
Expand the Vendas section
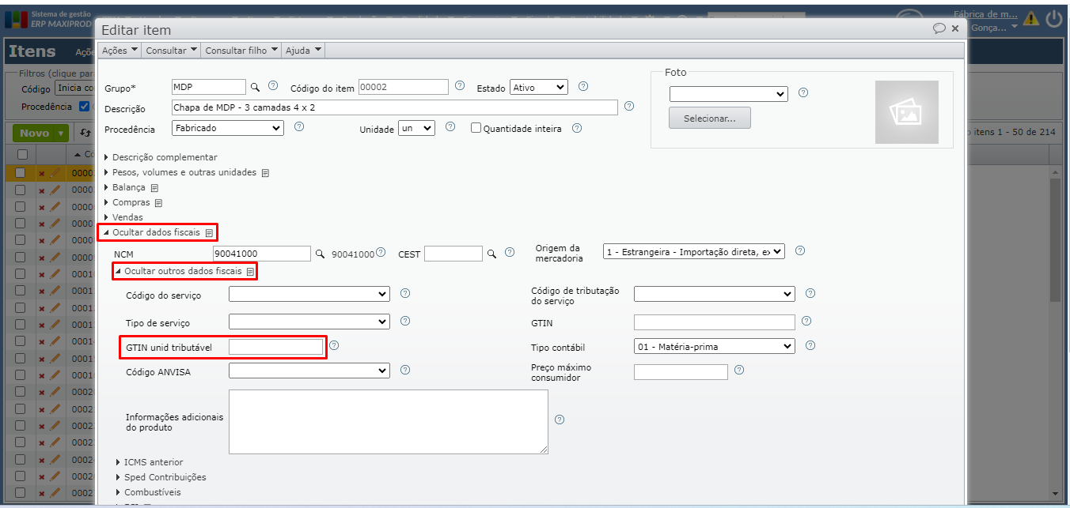click(123, 217)
